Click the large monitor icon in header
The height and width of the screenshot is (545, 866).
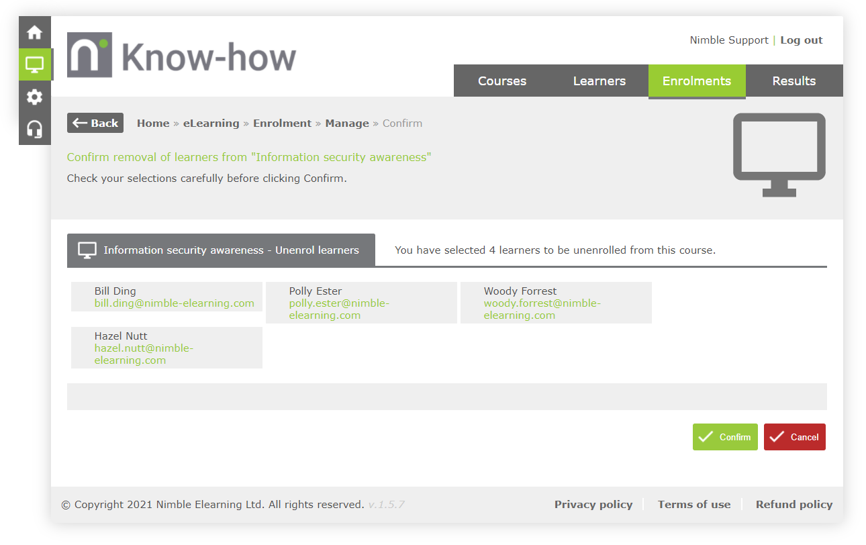click(x=779, y=155)
